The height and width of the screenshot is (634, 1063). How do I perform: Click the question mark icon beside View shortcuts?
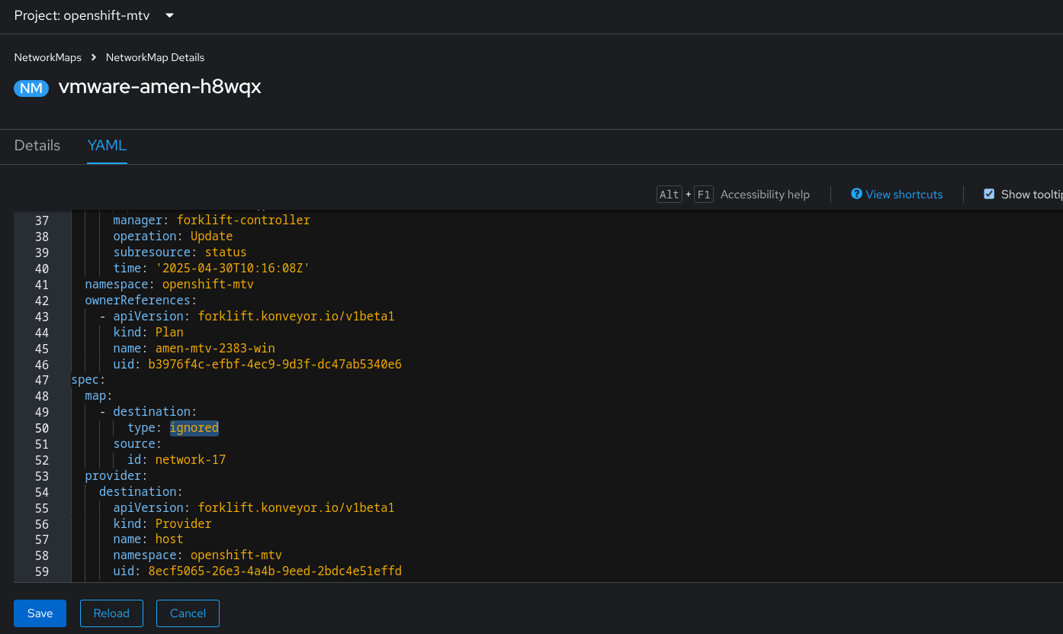pyautogui.click(x=856, y=195)
